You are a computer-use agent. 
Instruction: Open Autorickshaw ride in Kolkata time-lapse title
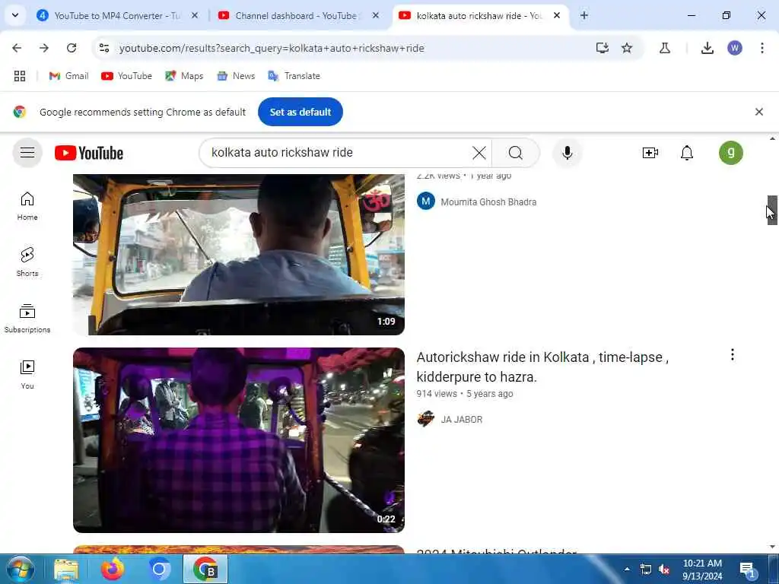coord(542,367)
